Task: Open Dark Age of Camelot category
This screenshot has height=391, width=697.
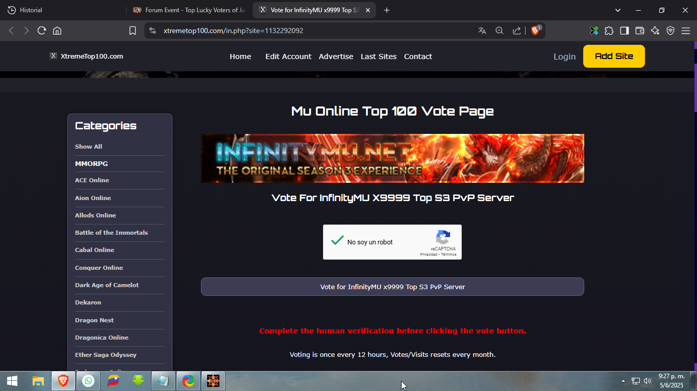Action: click(107, 285)
